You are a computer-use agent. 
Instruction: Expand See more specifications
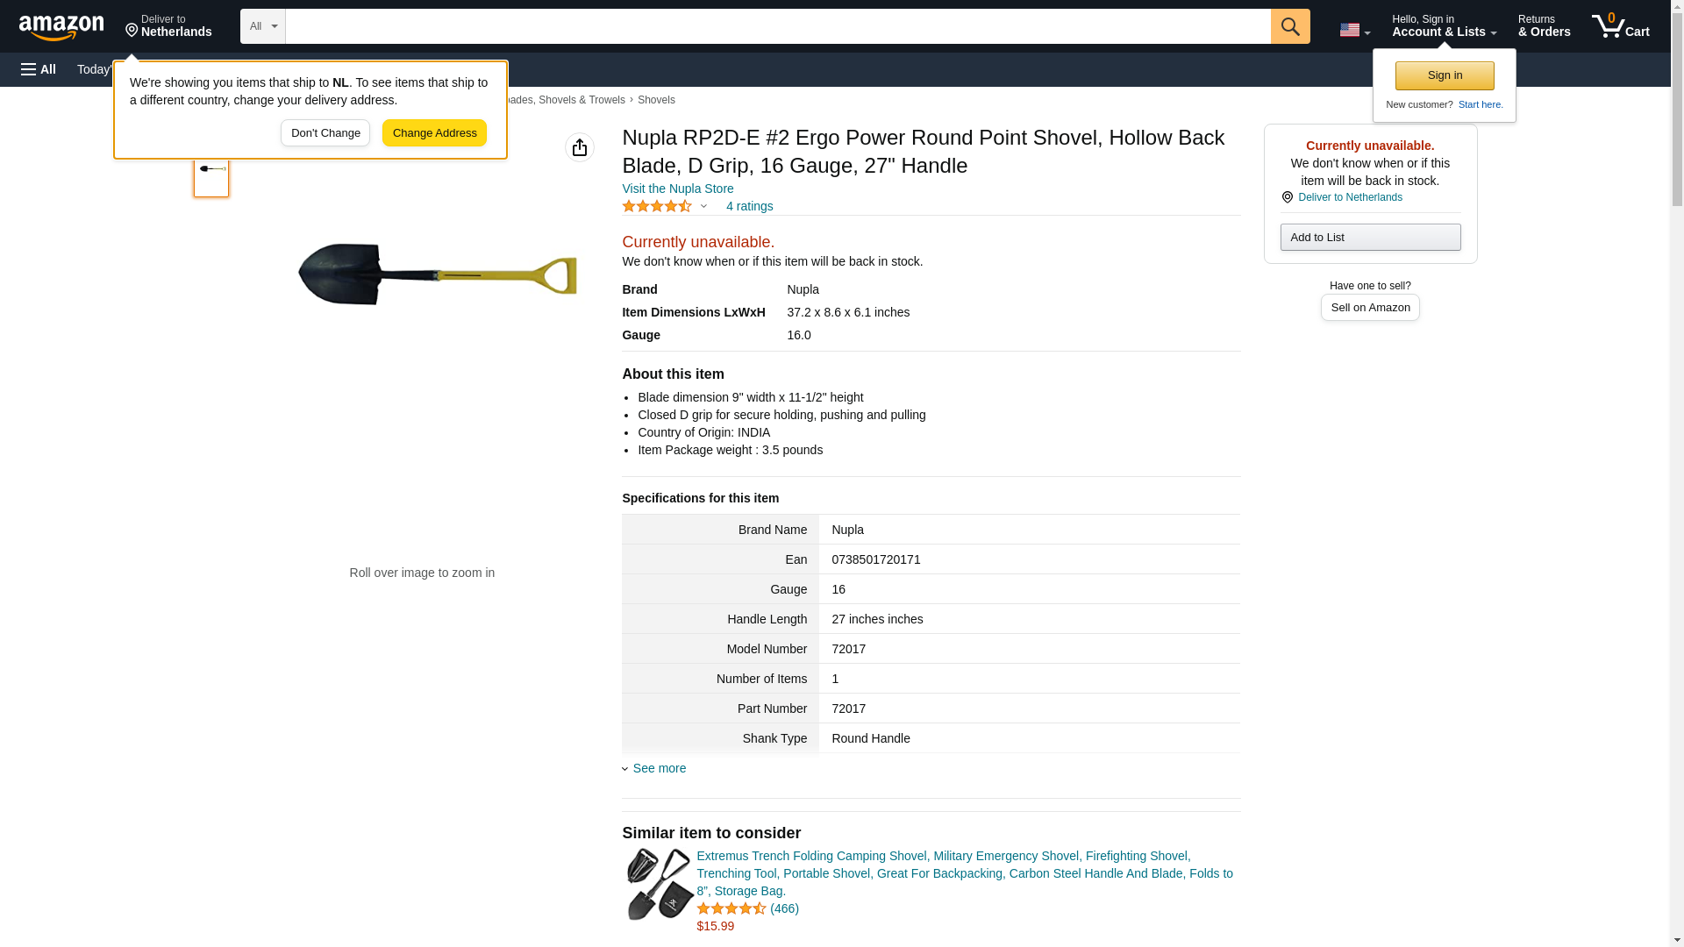coord(659,768)
